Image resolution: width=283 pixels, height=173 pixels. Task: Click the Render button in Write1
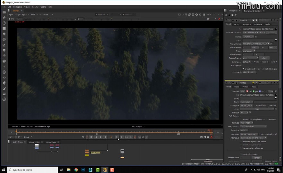point(257,158)
